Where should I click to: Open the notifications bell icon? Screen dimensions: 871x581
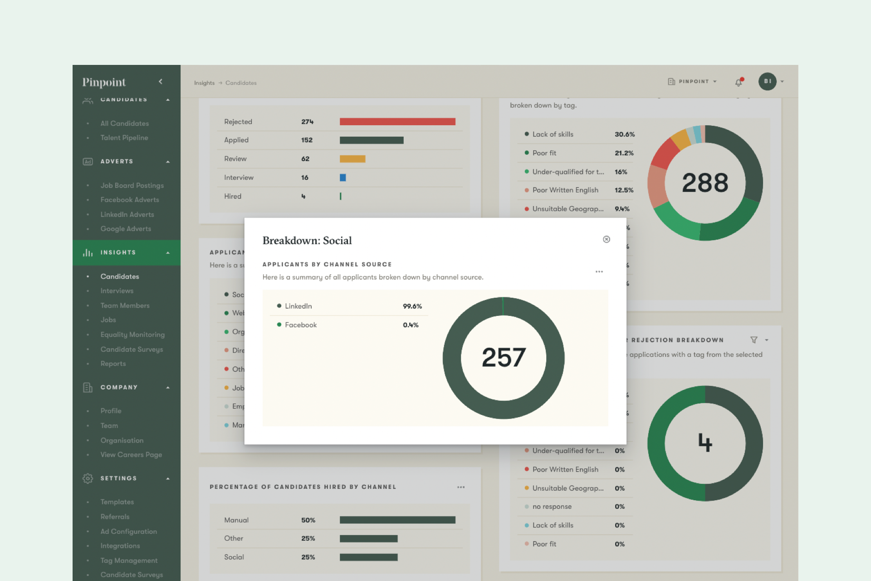[x=739, y=82]
